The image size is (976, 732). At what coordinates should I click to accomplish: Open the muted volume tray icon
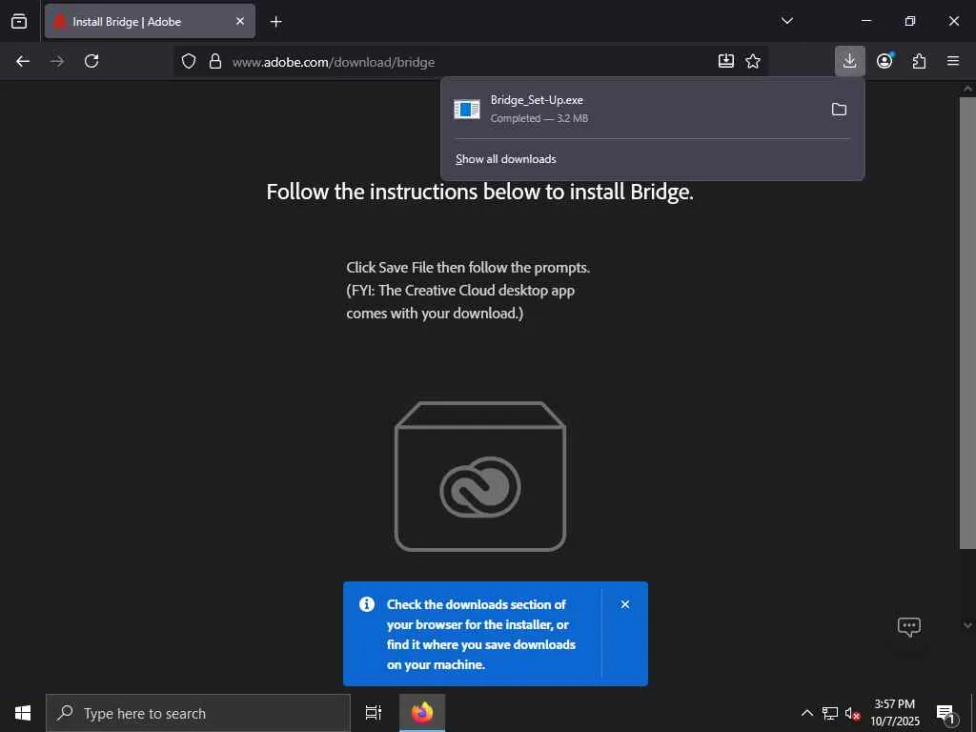tap(852, 713)
